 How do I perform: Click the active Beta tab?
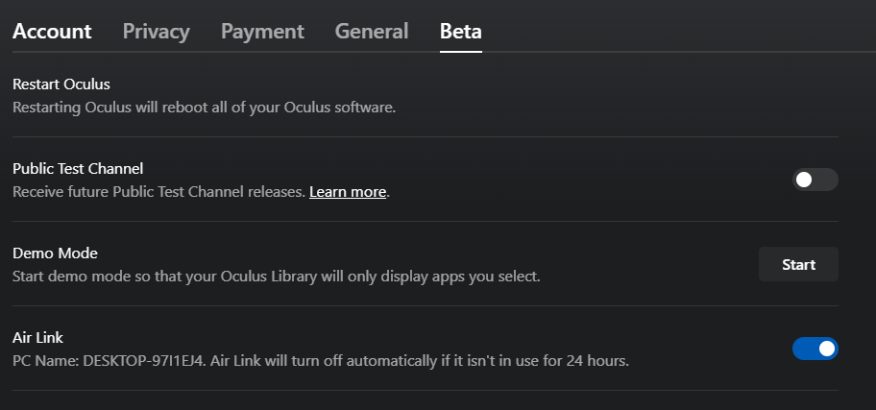pyautogui.click(x=461, y=32)
